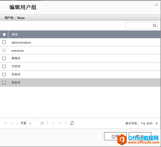Screen dimensions: 161x147
Task: Check the 行政部 group checkbox
Action: coord(4,66)
